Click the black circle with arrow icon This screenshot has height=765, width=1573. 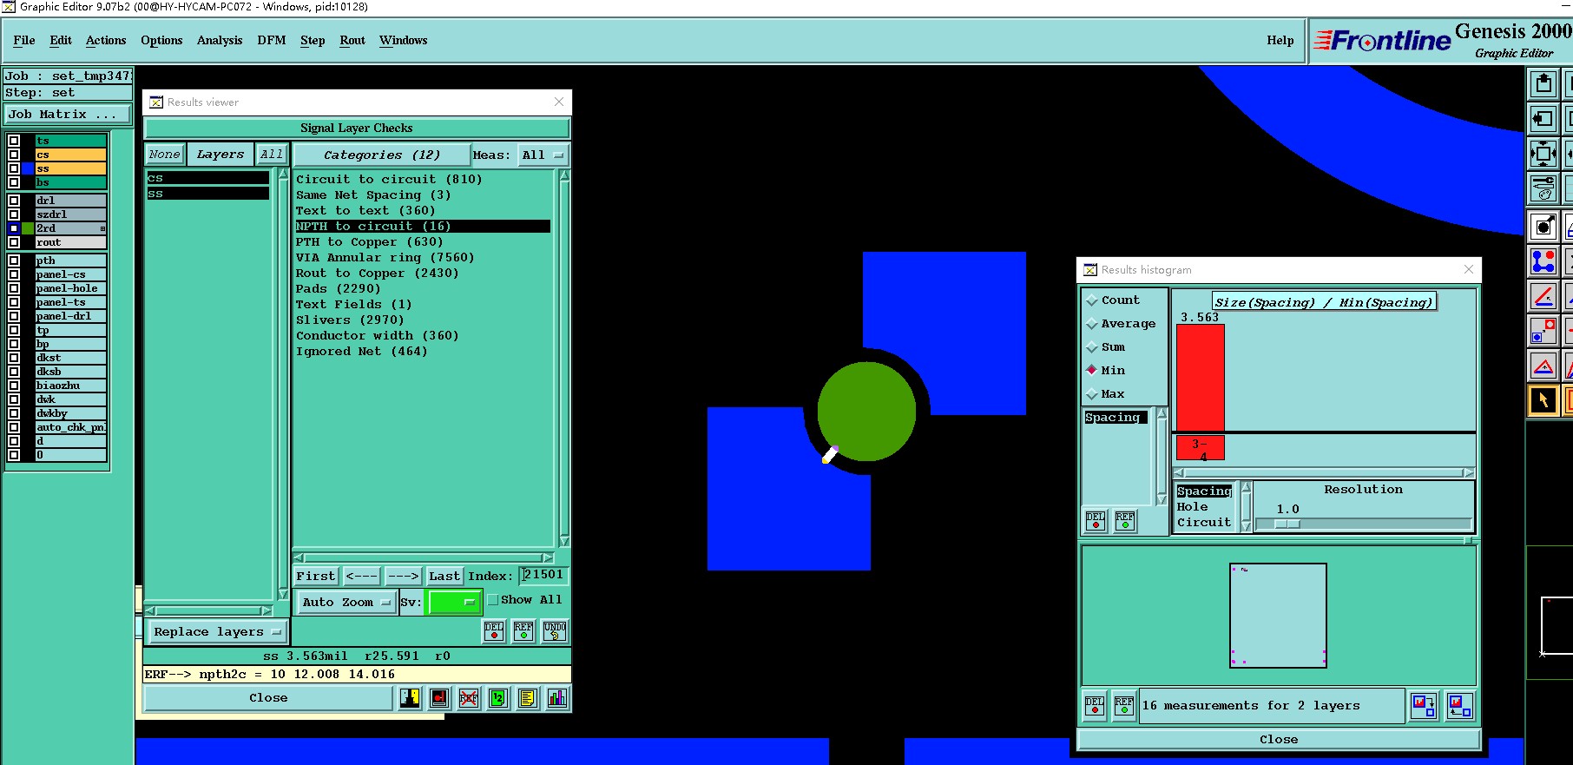(x=1543, y=227)
